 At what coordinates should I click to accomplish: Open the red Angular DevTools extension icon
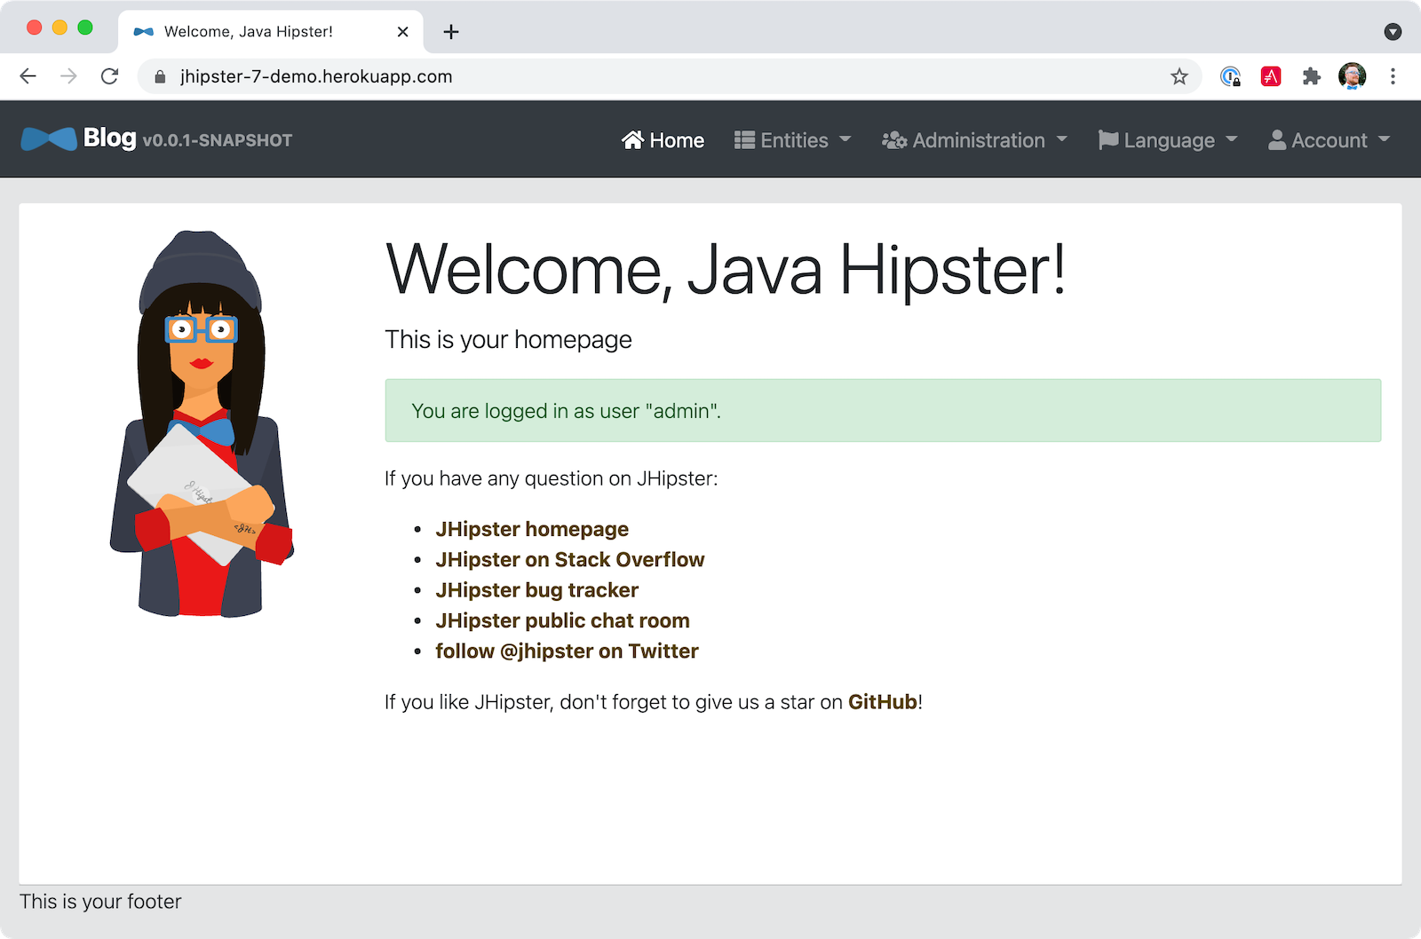click(x=1271, y=76)
